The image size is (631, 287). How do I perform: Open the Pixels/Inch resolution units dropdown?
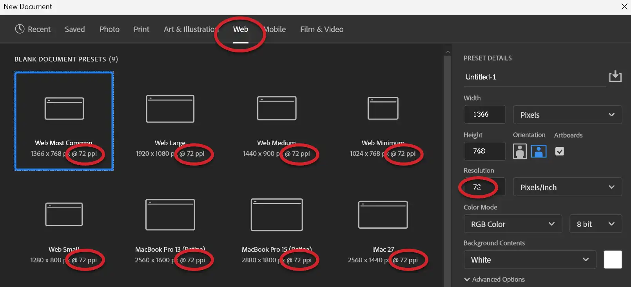point(567,187)
